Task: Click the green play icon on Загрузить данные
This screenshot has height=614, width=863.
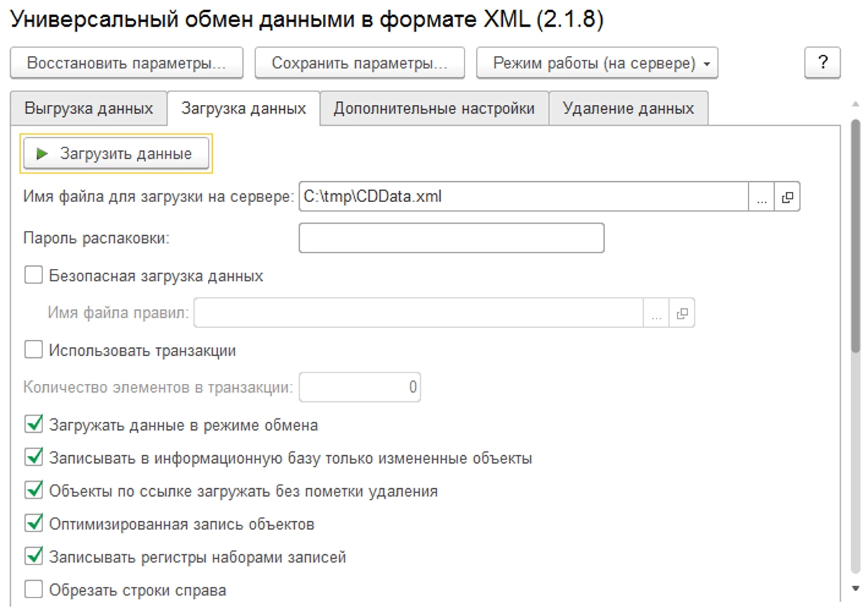Action: click(42, 154)
